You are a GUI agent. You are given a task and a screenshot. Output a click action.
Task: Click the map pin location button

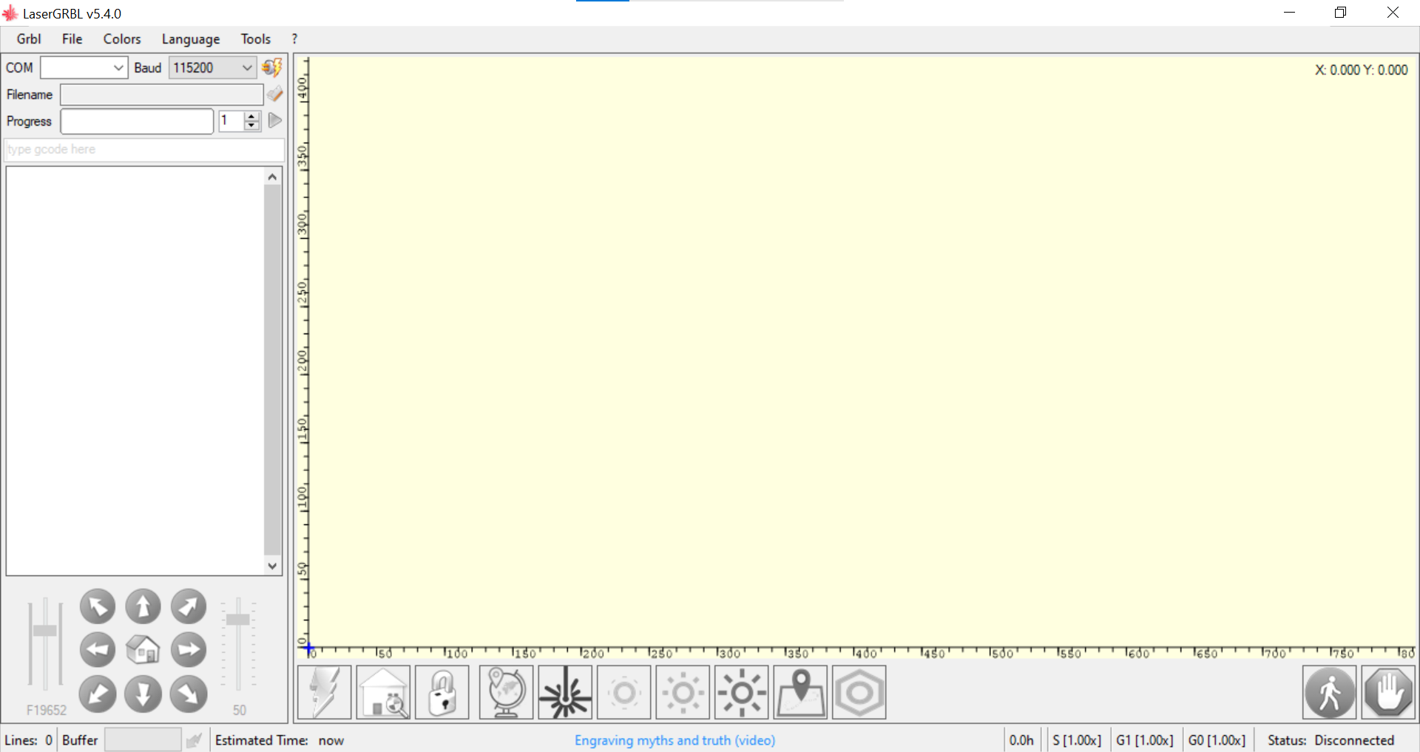(800, 692)
